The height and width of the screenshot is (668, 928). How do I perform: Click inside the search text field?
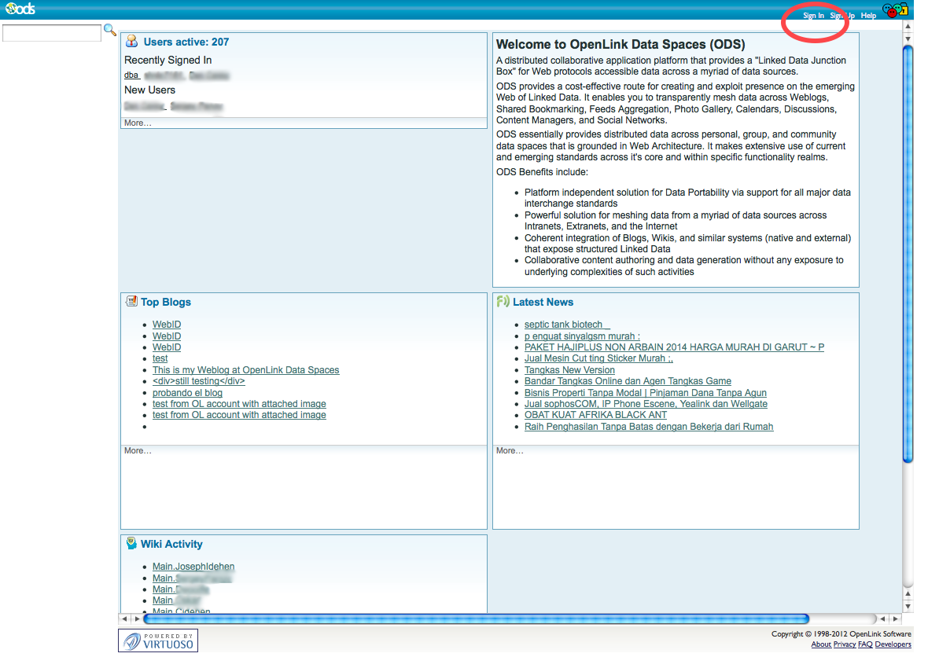52,33
